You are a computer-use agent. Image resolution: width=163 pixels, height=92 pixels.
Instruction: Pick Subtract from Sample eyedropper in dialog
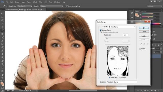[147, 44]
